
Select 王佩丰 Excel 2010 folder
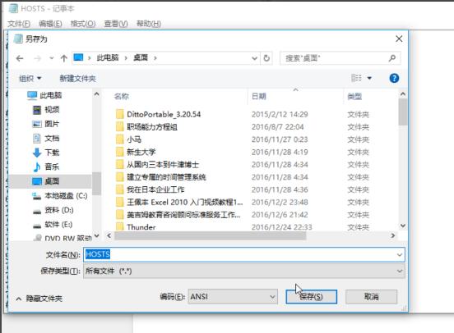pyautogui.click(x=185, y=202)
